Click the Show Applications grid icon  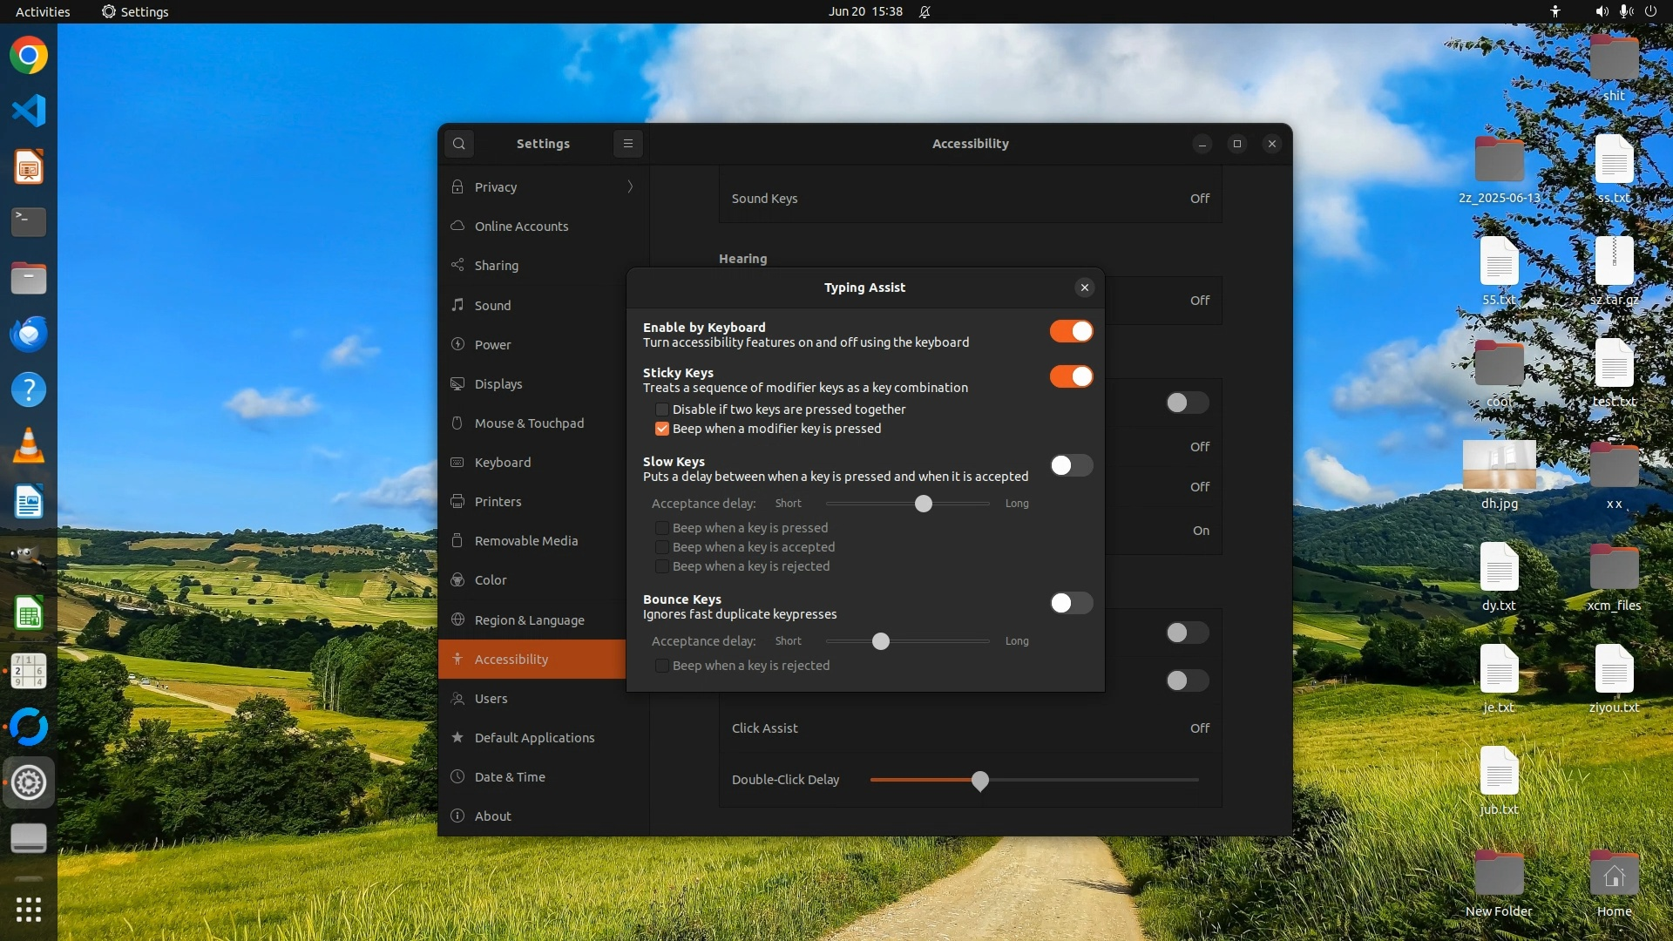(29, 910)
